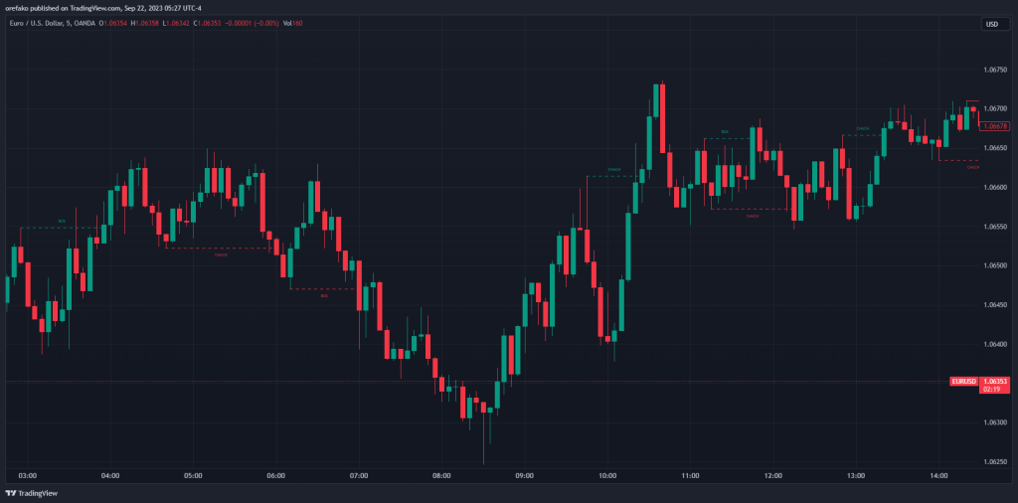
Task: Click the 06:00 time axis label
Action: point(276,476)
